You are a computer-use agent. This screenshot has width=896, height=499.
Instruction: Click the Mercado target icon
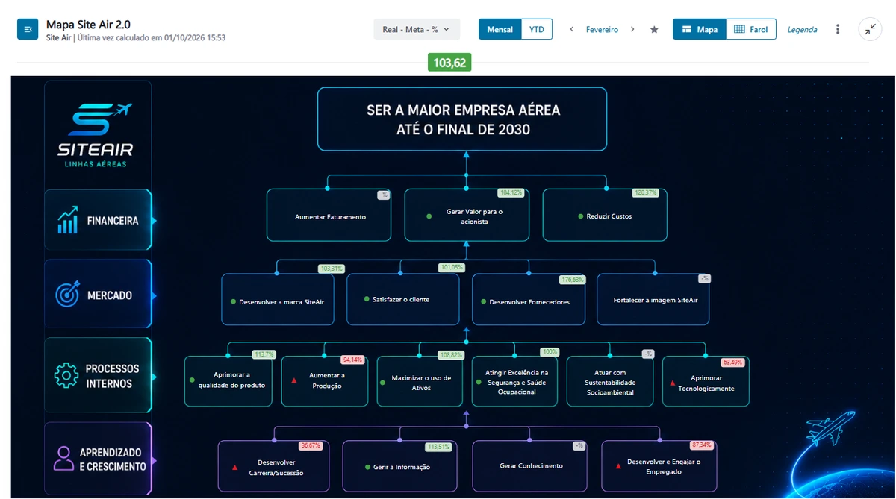click(67, 295)
